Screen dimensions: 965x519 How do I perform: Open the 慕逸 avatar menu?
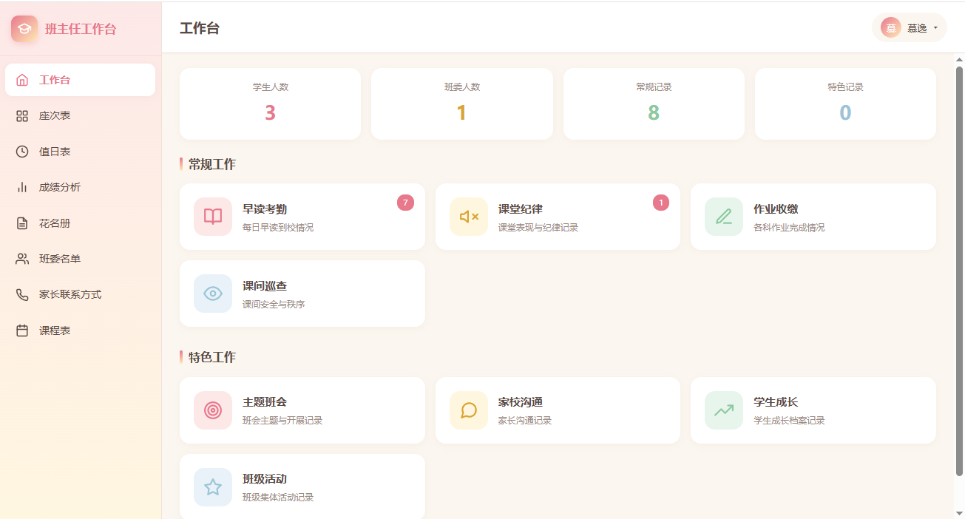click(x=891, y=28)
